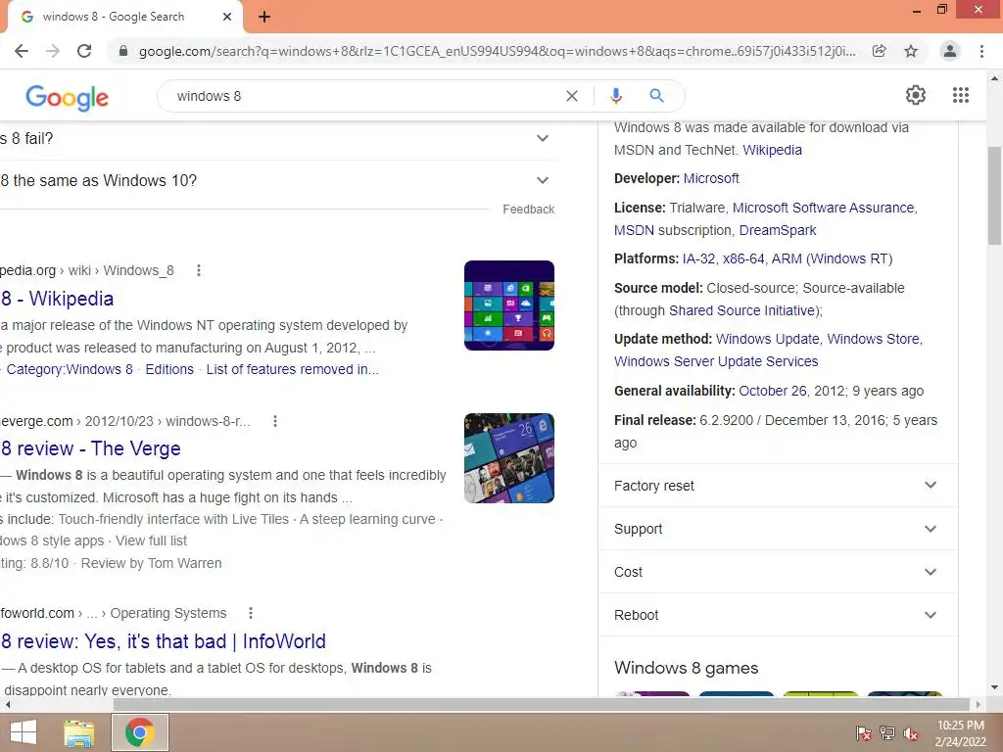Click the Microsoft developer link
The width and height of the screenshot is (1003, 752).
711,178
